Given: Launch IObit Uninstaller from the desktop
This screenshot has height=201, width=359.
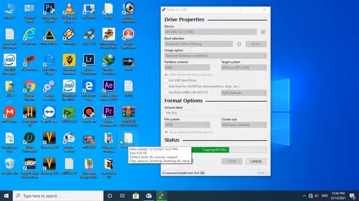Looking at the screenshot, I should [30, 142].
